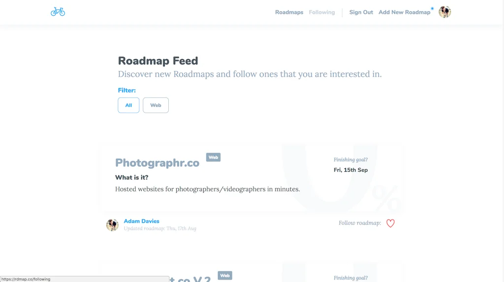Select the Web filter
The width and height of the screenshot is (504, 282).
(x=156, y=105)
